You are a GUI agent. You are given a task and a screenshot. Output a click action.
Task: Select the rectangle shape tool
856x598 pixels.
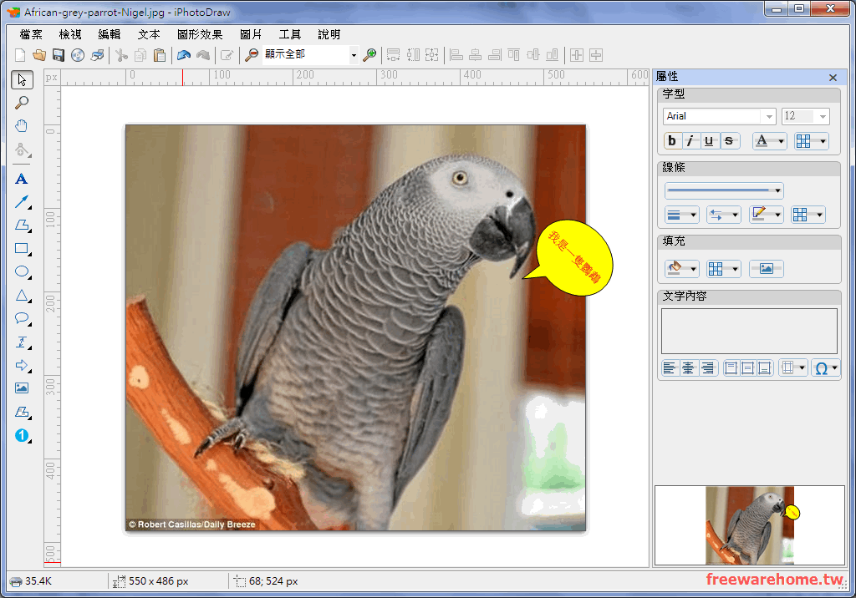tap(22, 249)
